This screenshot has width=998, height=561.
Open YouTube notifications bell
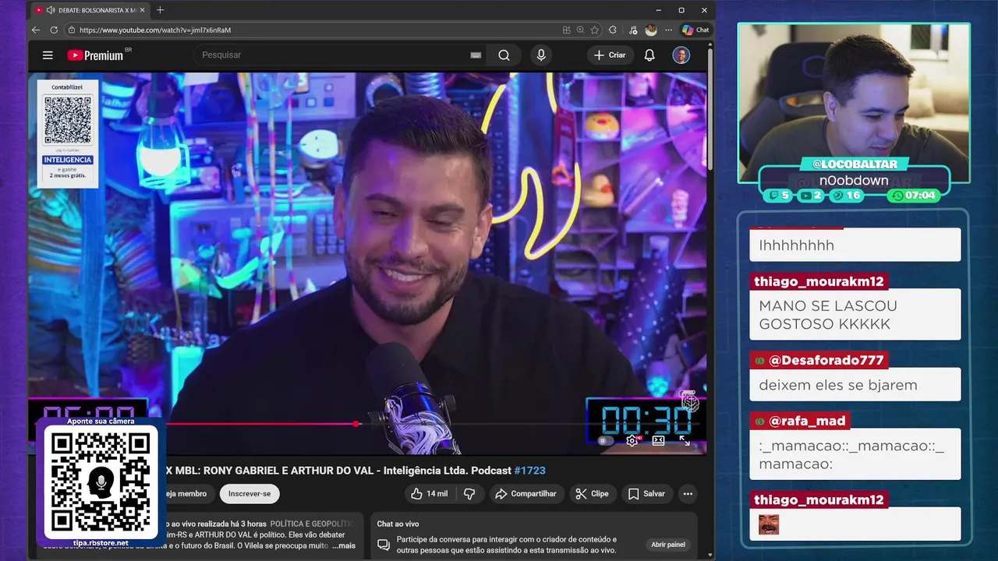click(649, 55)
